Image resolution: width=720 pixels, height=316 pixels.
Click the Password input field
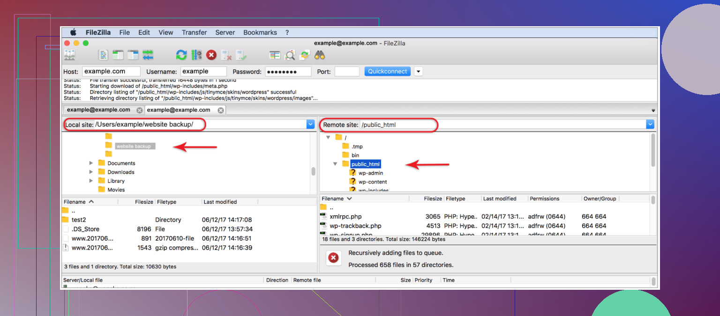[288, 71]
